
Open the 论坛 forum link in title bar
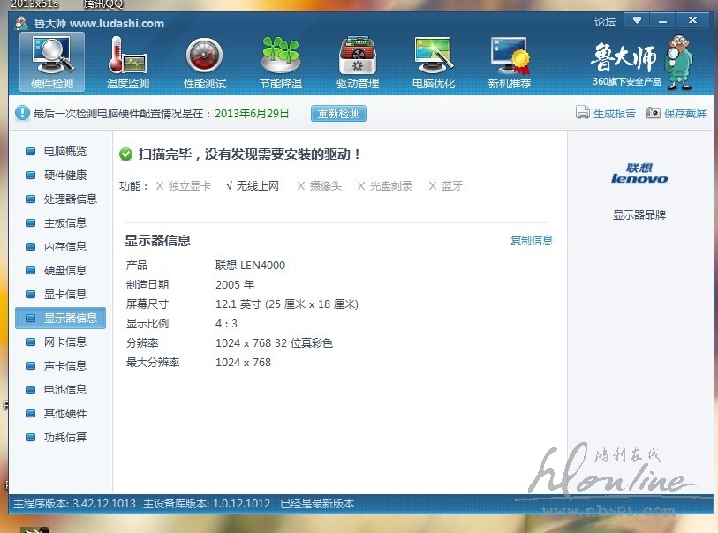(605, 21)
